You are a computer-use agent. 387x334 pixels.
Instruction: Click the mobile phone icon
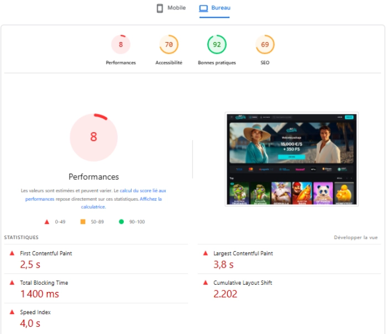[160, 8]
